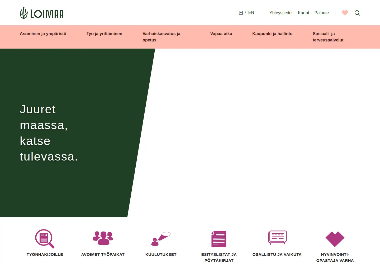Viewport: 380px width, 264px height.
Task: Open the Työnhakijoille magnifier icon
Action: 45,239
